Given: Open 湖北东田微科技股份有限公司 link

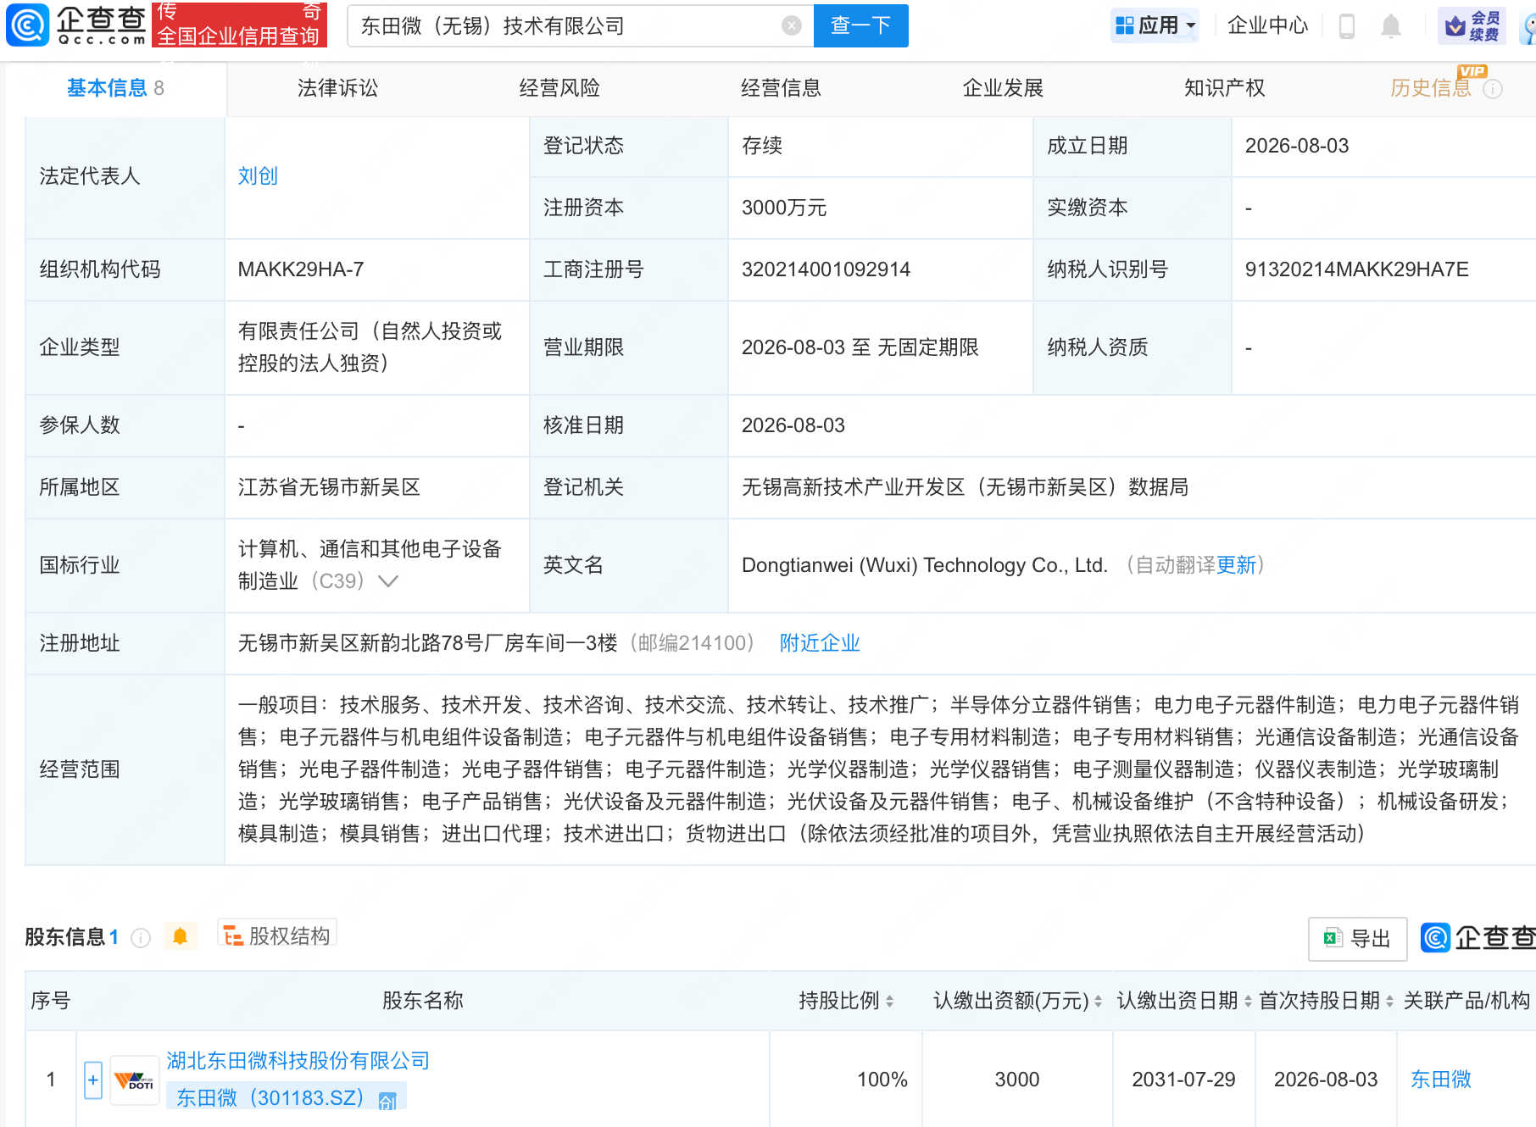Looking at the screenshot, I should (x=298, y=1061).
